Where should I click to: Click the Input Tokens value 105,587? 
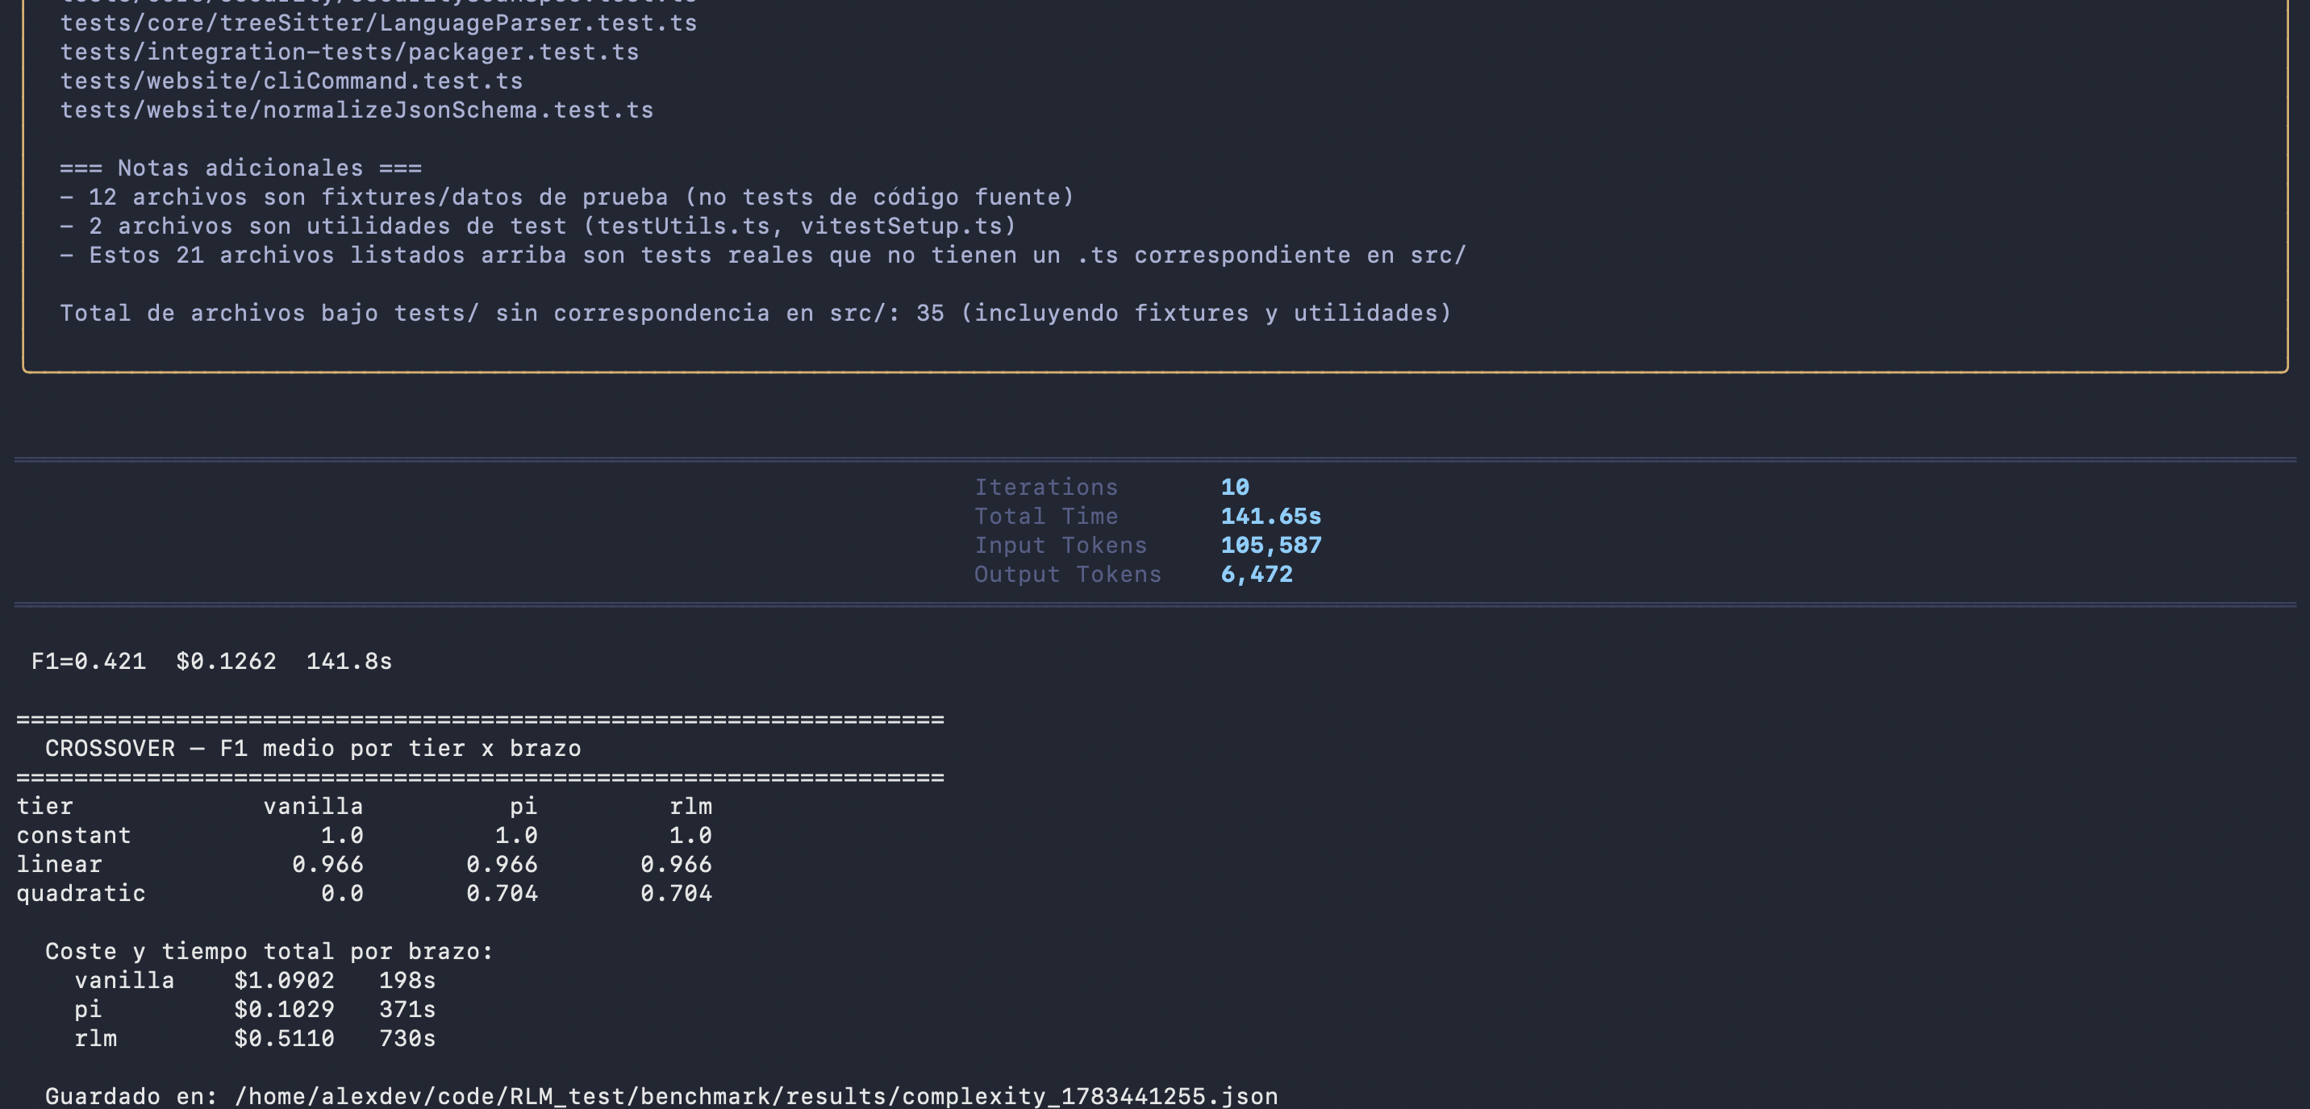(x=1270, y=546)
